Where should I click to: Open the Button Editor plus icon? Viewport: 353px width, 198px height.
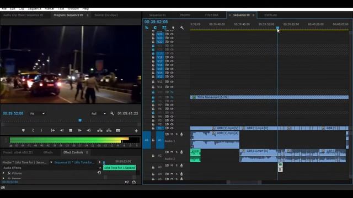click(x=136, y=131)
